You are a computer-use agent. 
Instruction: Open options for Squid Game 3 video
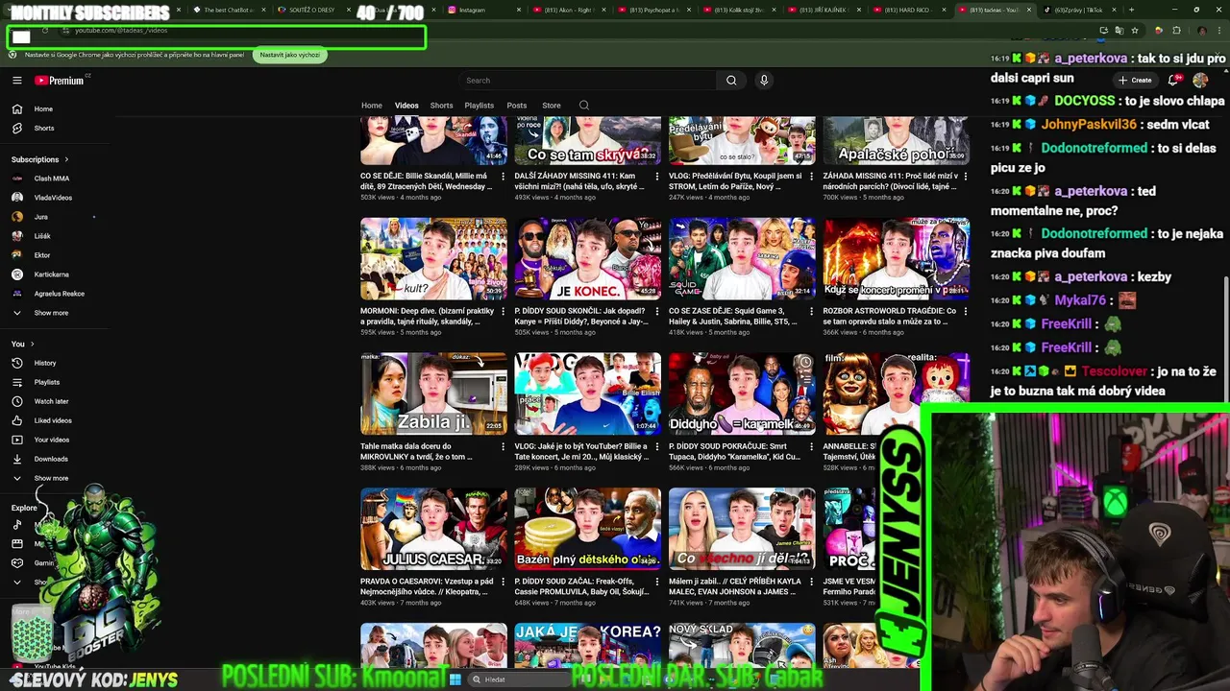click(811, 311)
